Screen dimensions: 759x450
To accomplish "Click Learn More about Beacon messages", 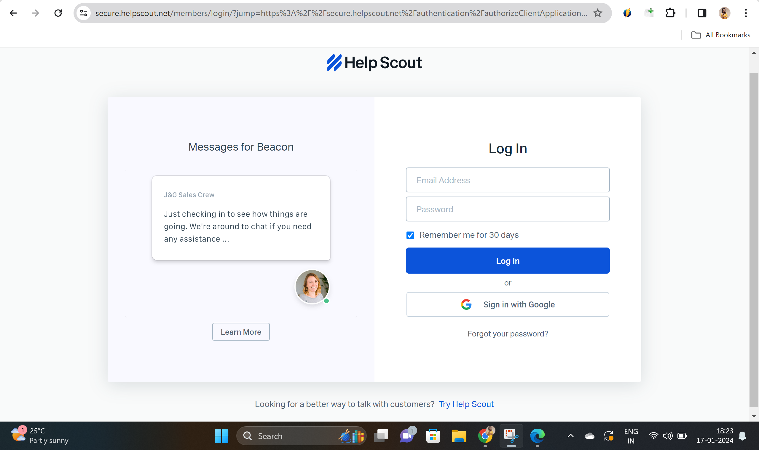I will click(241, 332).
